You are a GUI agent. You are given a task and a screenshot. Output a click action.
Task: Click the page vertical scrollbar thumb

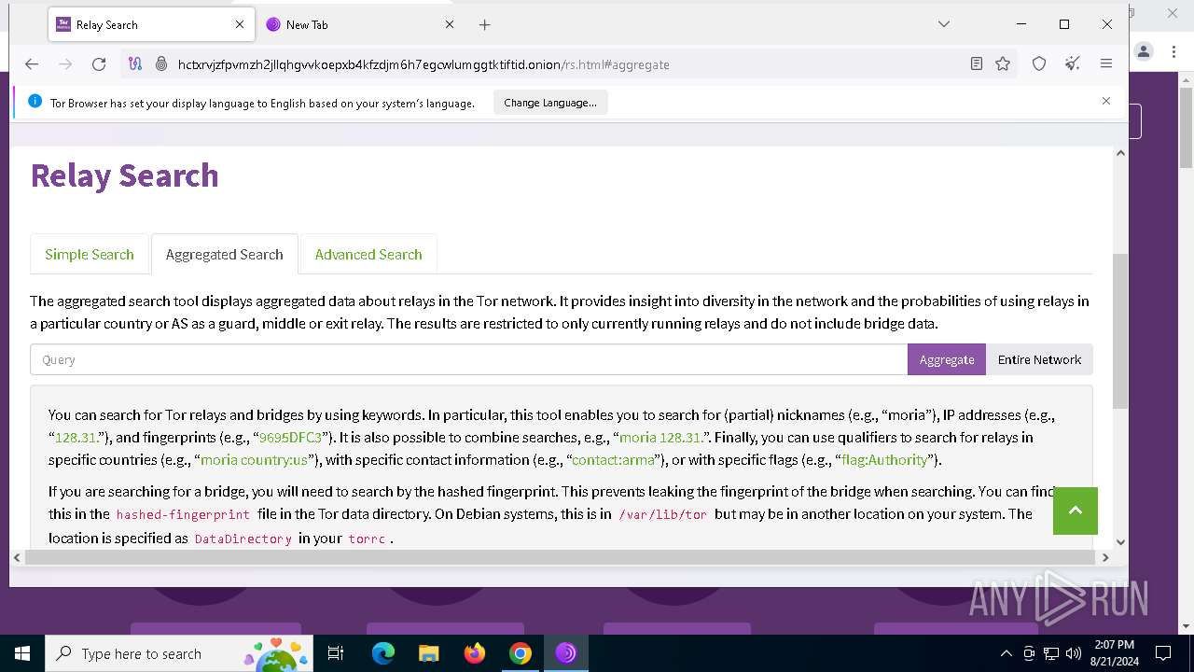1120,331
